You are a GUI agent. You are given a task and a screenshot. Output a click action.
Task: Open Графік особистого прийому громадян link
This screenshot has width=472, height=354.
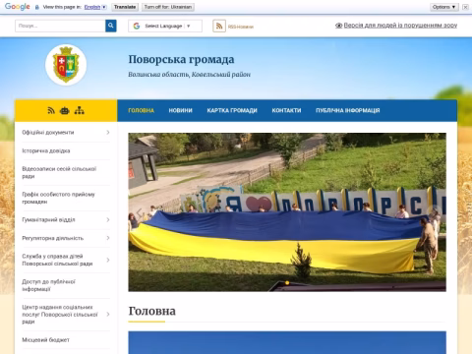pyautogui.click(x=58, y=198)
